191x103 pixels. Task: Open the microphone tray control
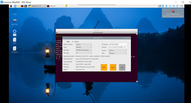tap(177, 6)
